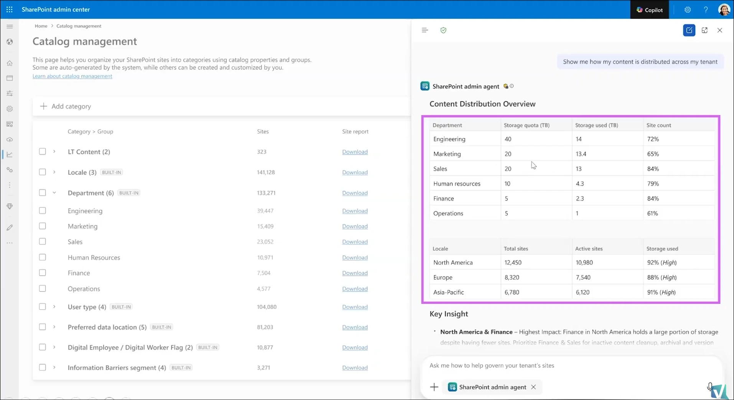Click the microphone icon in chat box

[x=709, y=387]
